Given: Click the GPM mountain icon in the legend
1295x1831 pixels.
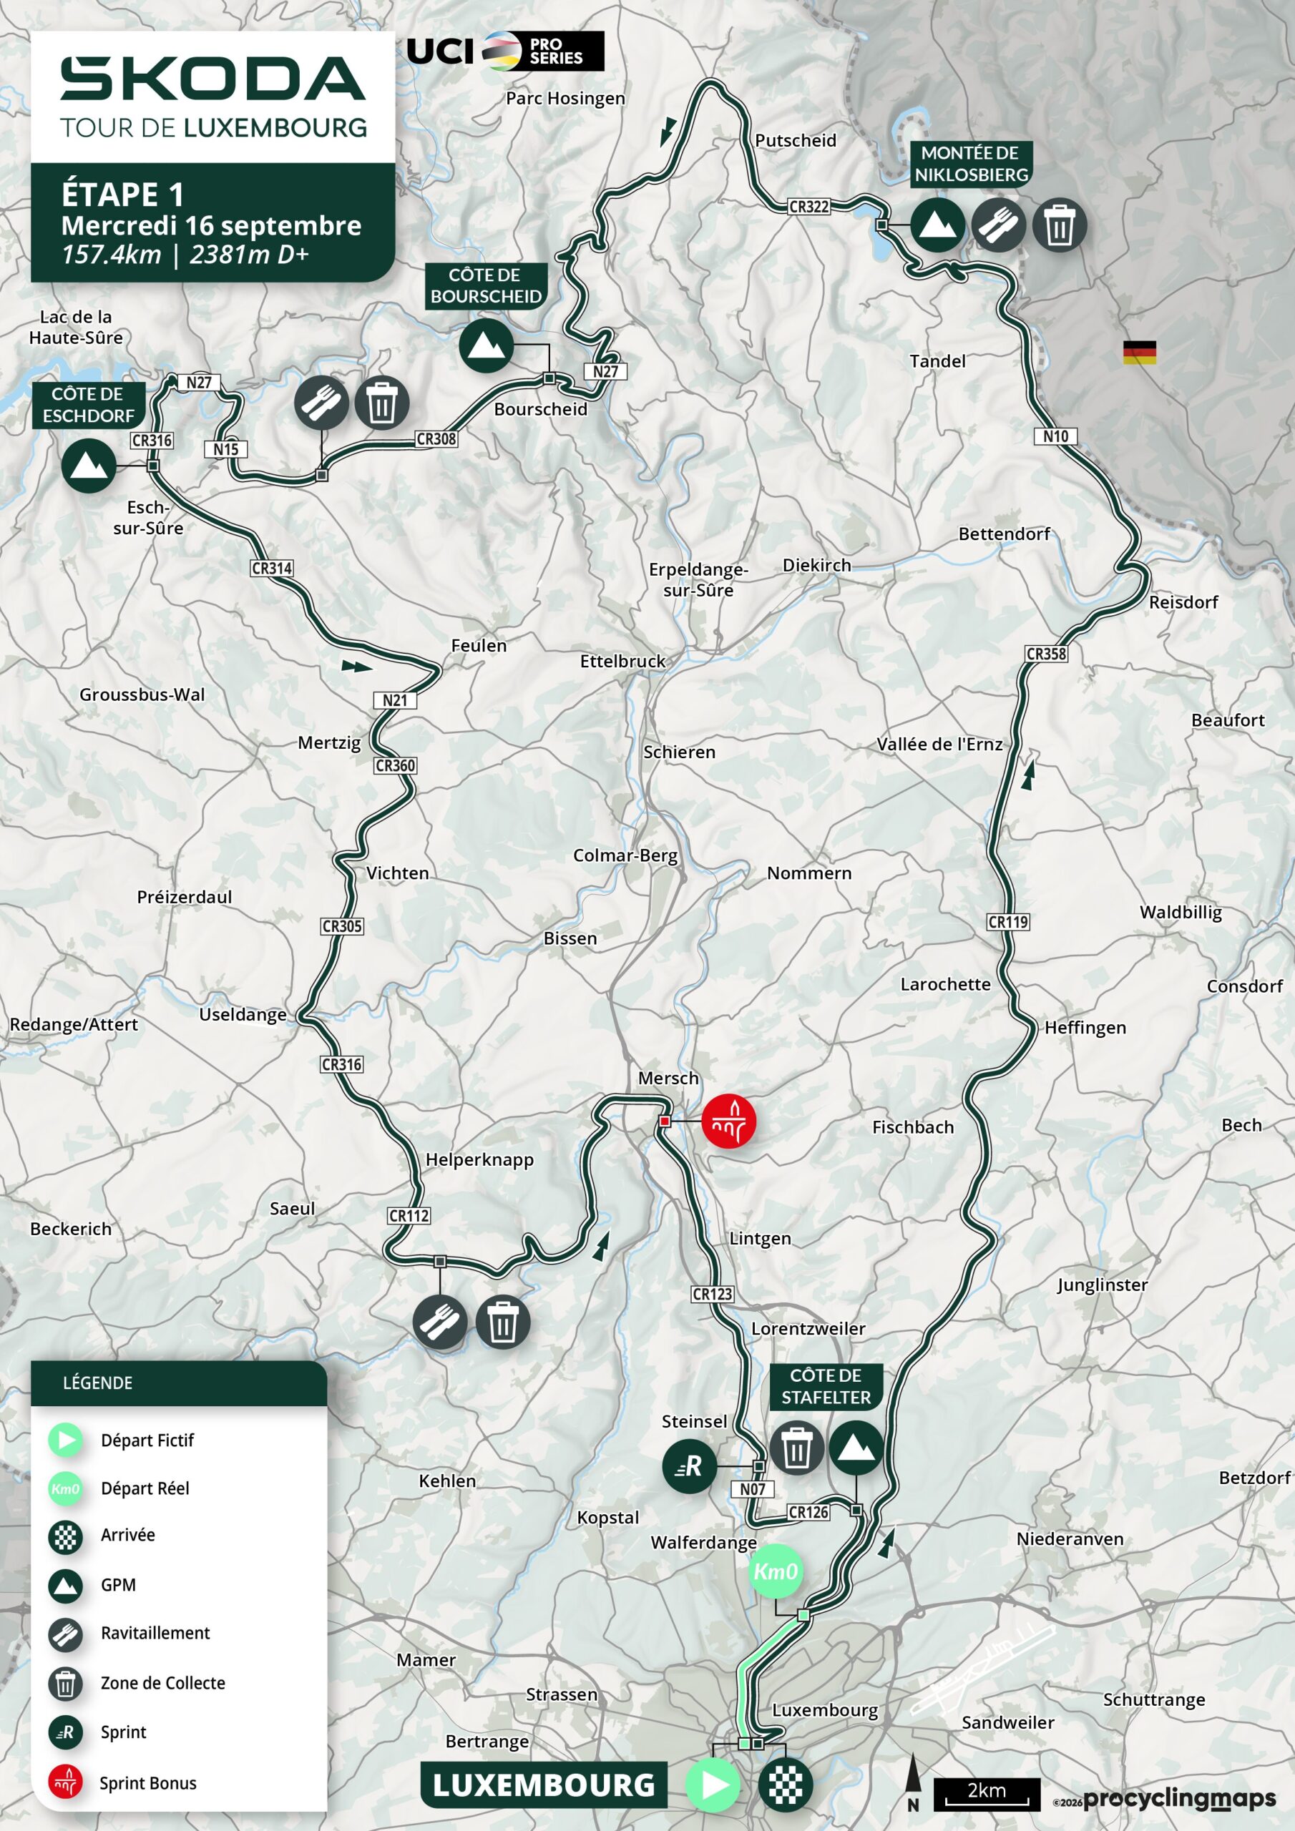Looking at the screenshot, I should pyautogui.click(x=65, y=1586).
